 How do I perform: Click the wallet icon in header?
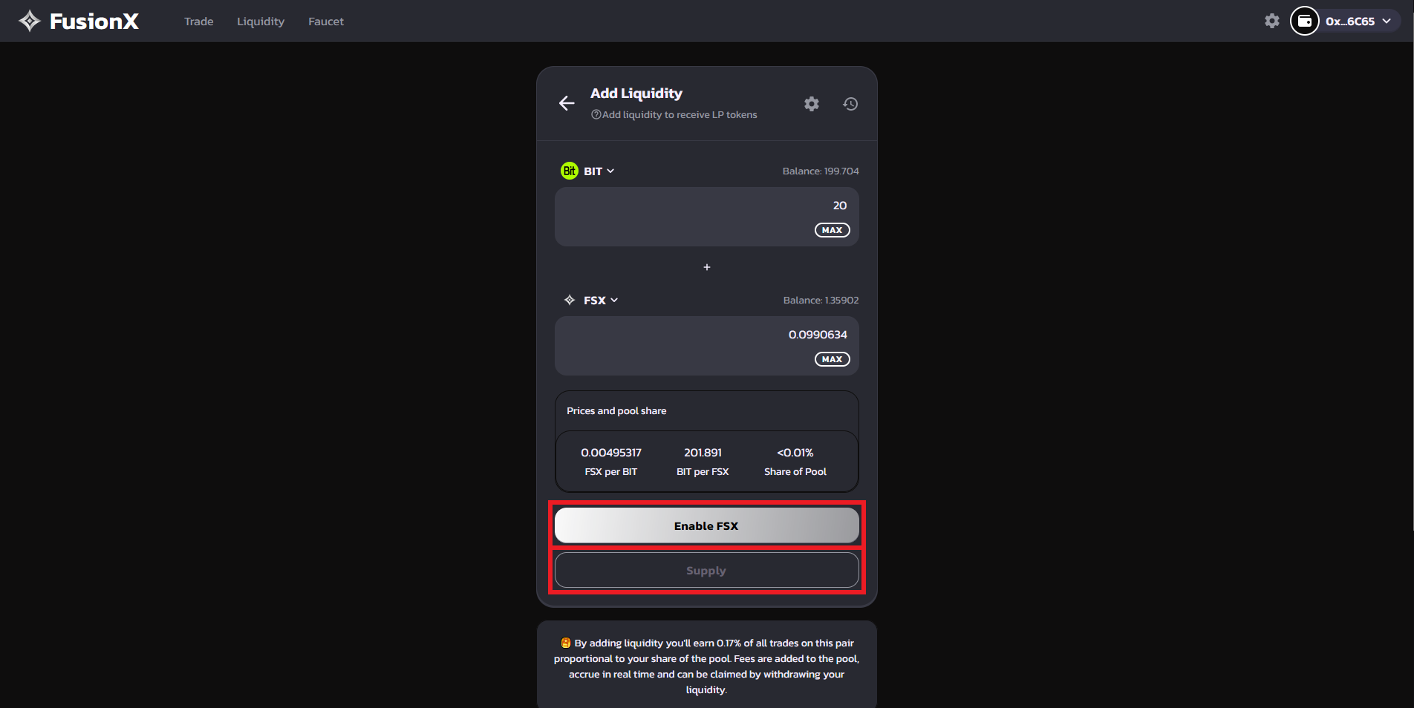(1304, 21)
